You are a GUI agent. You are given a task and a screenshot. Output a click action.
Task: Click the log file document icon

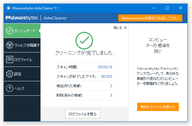click(10, 59)
